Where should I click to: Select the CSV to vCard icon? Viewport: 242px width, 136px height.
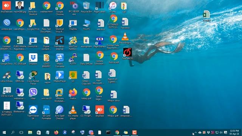tap(7, 92)
